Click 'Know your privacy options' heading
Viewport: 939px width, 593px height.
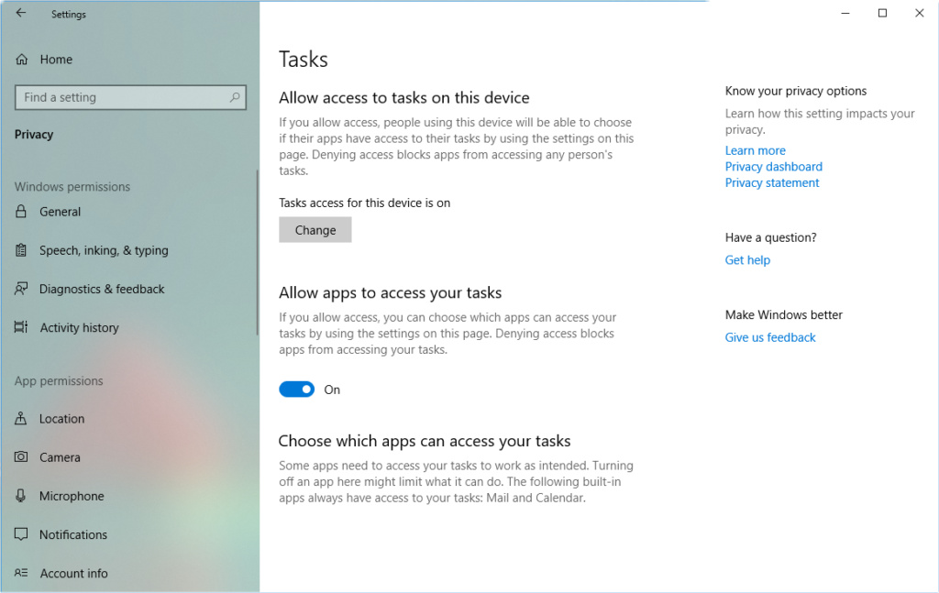tap(796, 91)
